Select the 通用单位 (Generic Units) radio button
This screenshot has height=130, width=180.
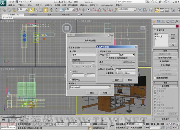tap(70, 79)
